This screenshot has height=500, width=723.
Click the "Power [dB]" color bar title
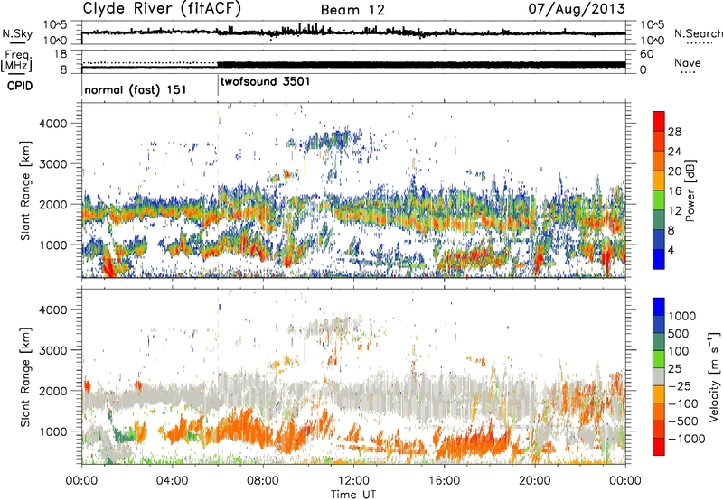690,190
